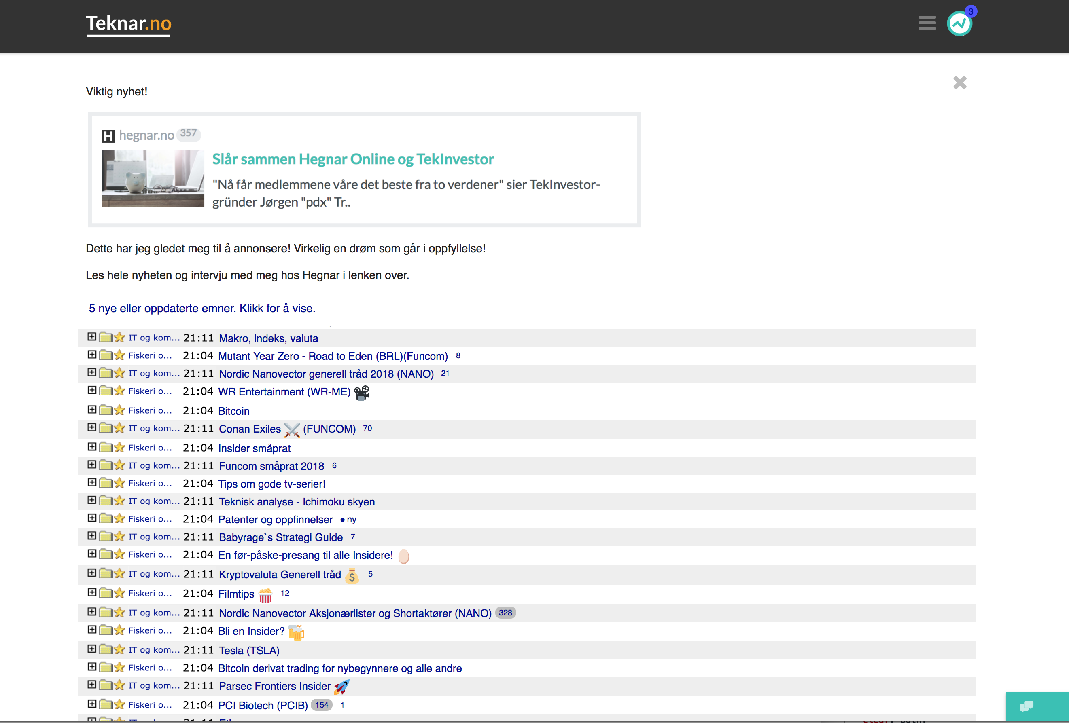Open the hamburger menu in header
The width and height of the screenshot is (1069, 723).
tap(927, 23)
